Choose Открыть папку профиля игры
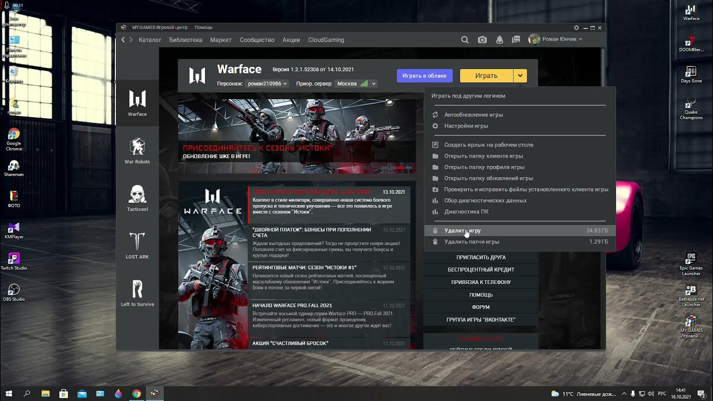Image resolution: width=713 pixels, height=401 pixels. point(519,167)
